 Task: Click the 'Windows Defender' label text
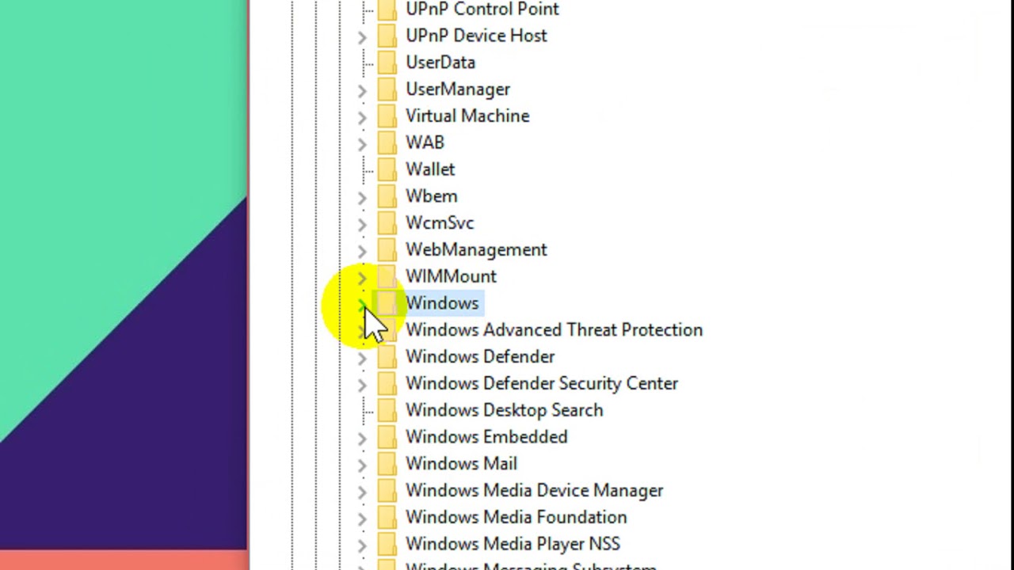pyautogui.click(x=480, y=357)
